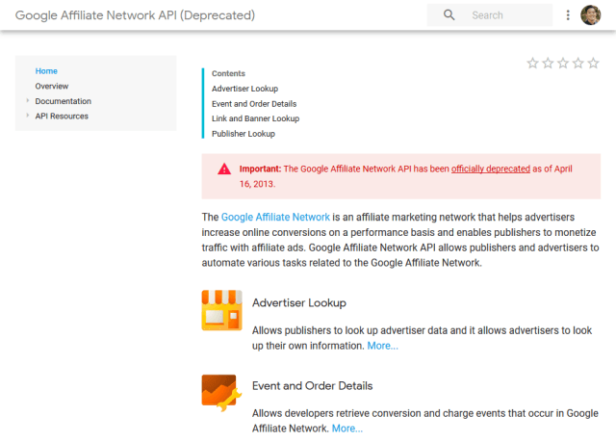616x442 pixels.
Task: Rate the page five stars
Action: 593,63
